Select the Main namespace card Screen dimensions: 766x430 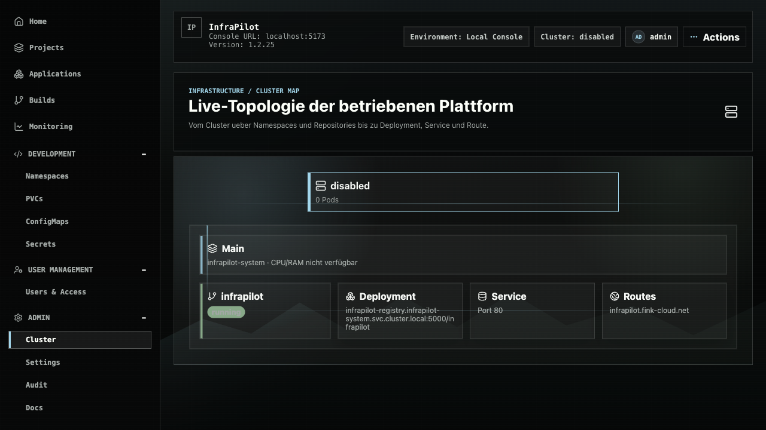click(464, 254)
